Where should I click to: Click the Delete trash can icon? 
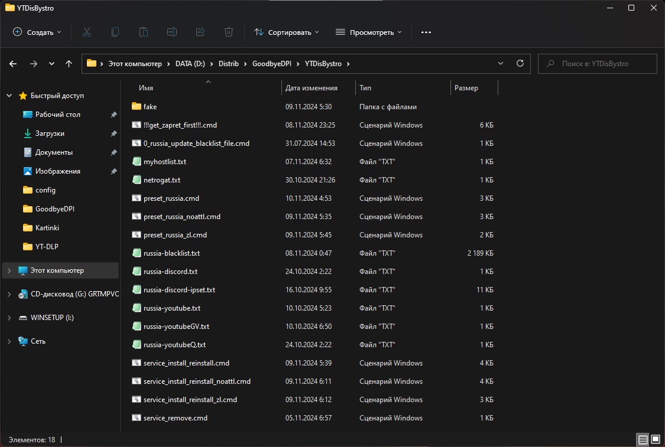[229, 32]
